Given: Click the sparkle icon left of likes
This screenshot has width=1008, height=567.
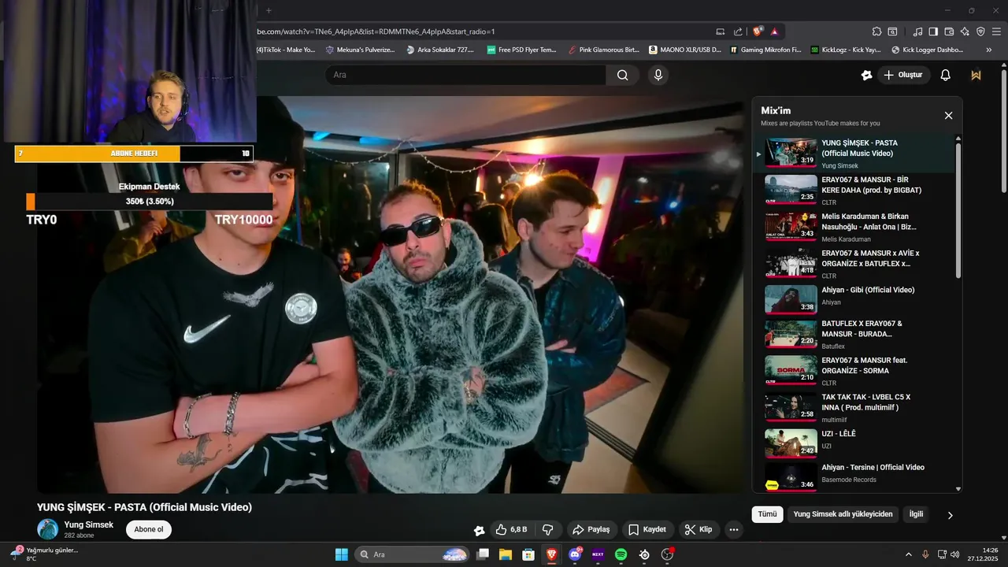Looking at the screenshot, I should [x=479, y=530].
